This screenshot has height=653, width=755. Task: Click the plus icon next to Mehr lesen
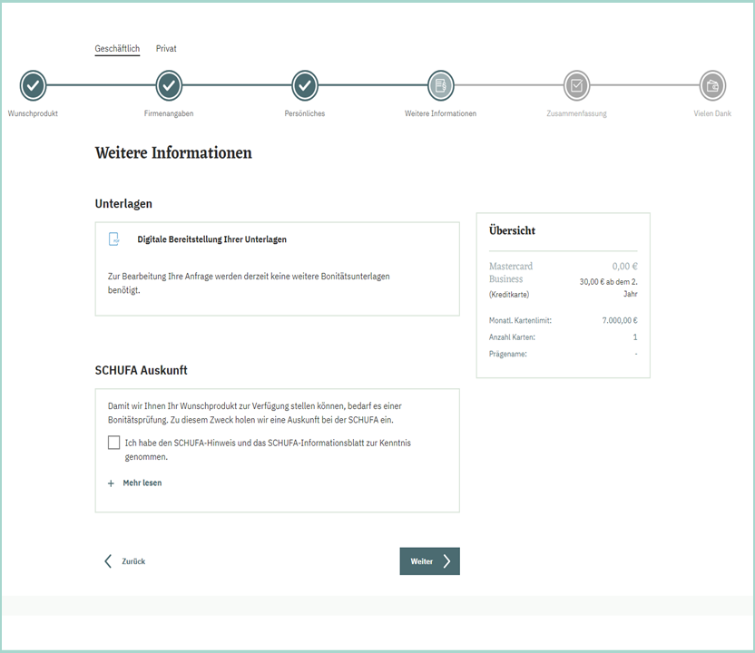pos(112,483)
